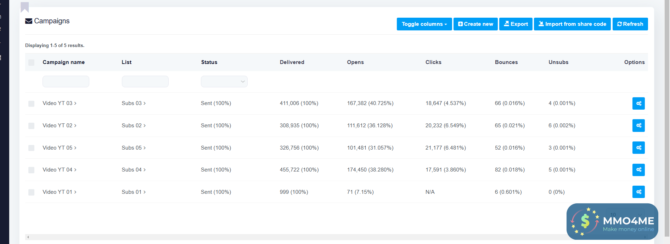
Task: Tick the checkbox for Video YT 02
Action: [x=32, y=126]
